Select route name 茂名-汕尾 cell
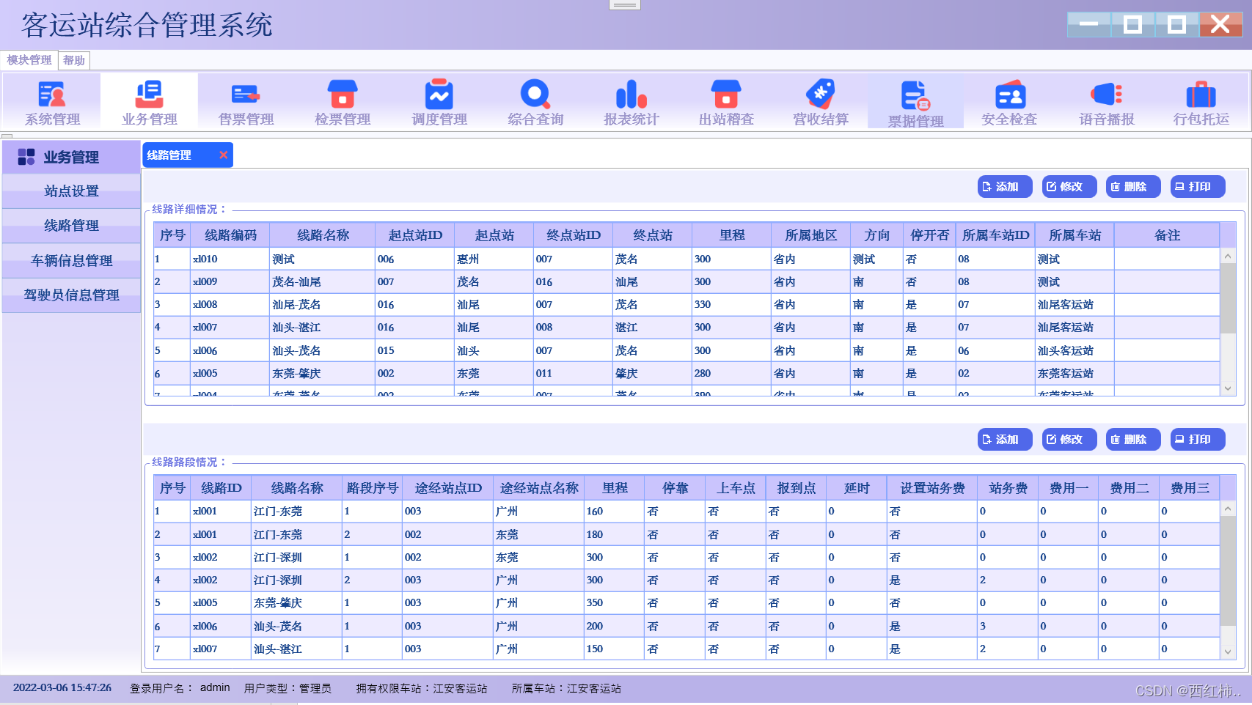Screen dimensions: 1252x705 [x=323, y=281]
